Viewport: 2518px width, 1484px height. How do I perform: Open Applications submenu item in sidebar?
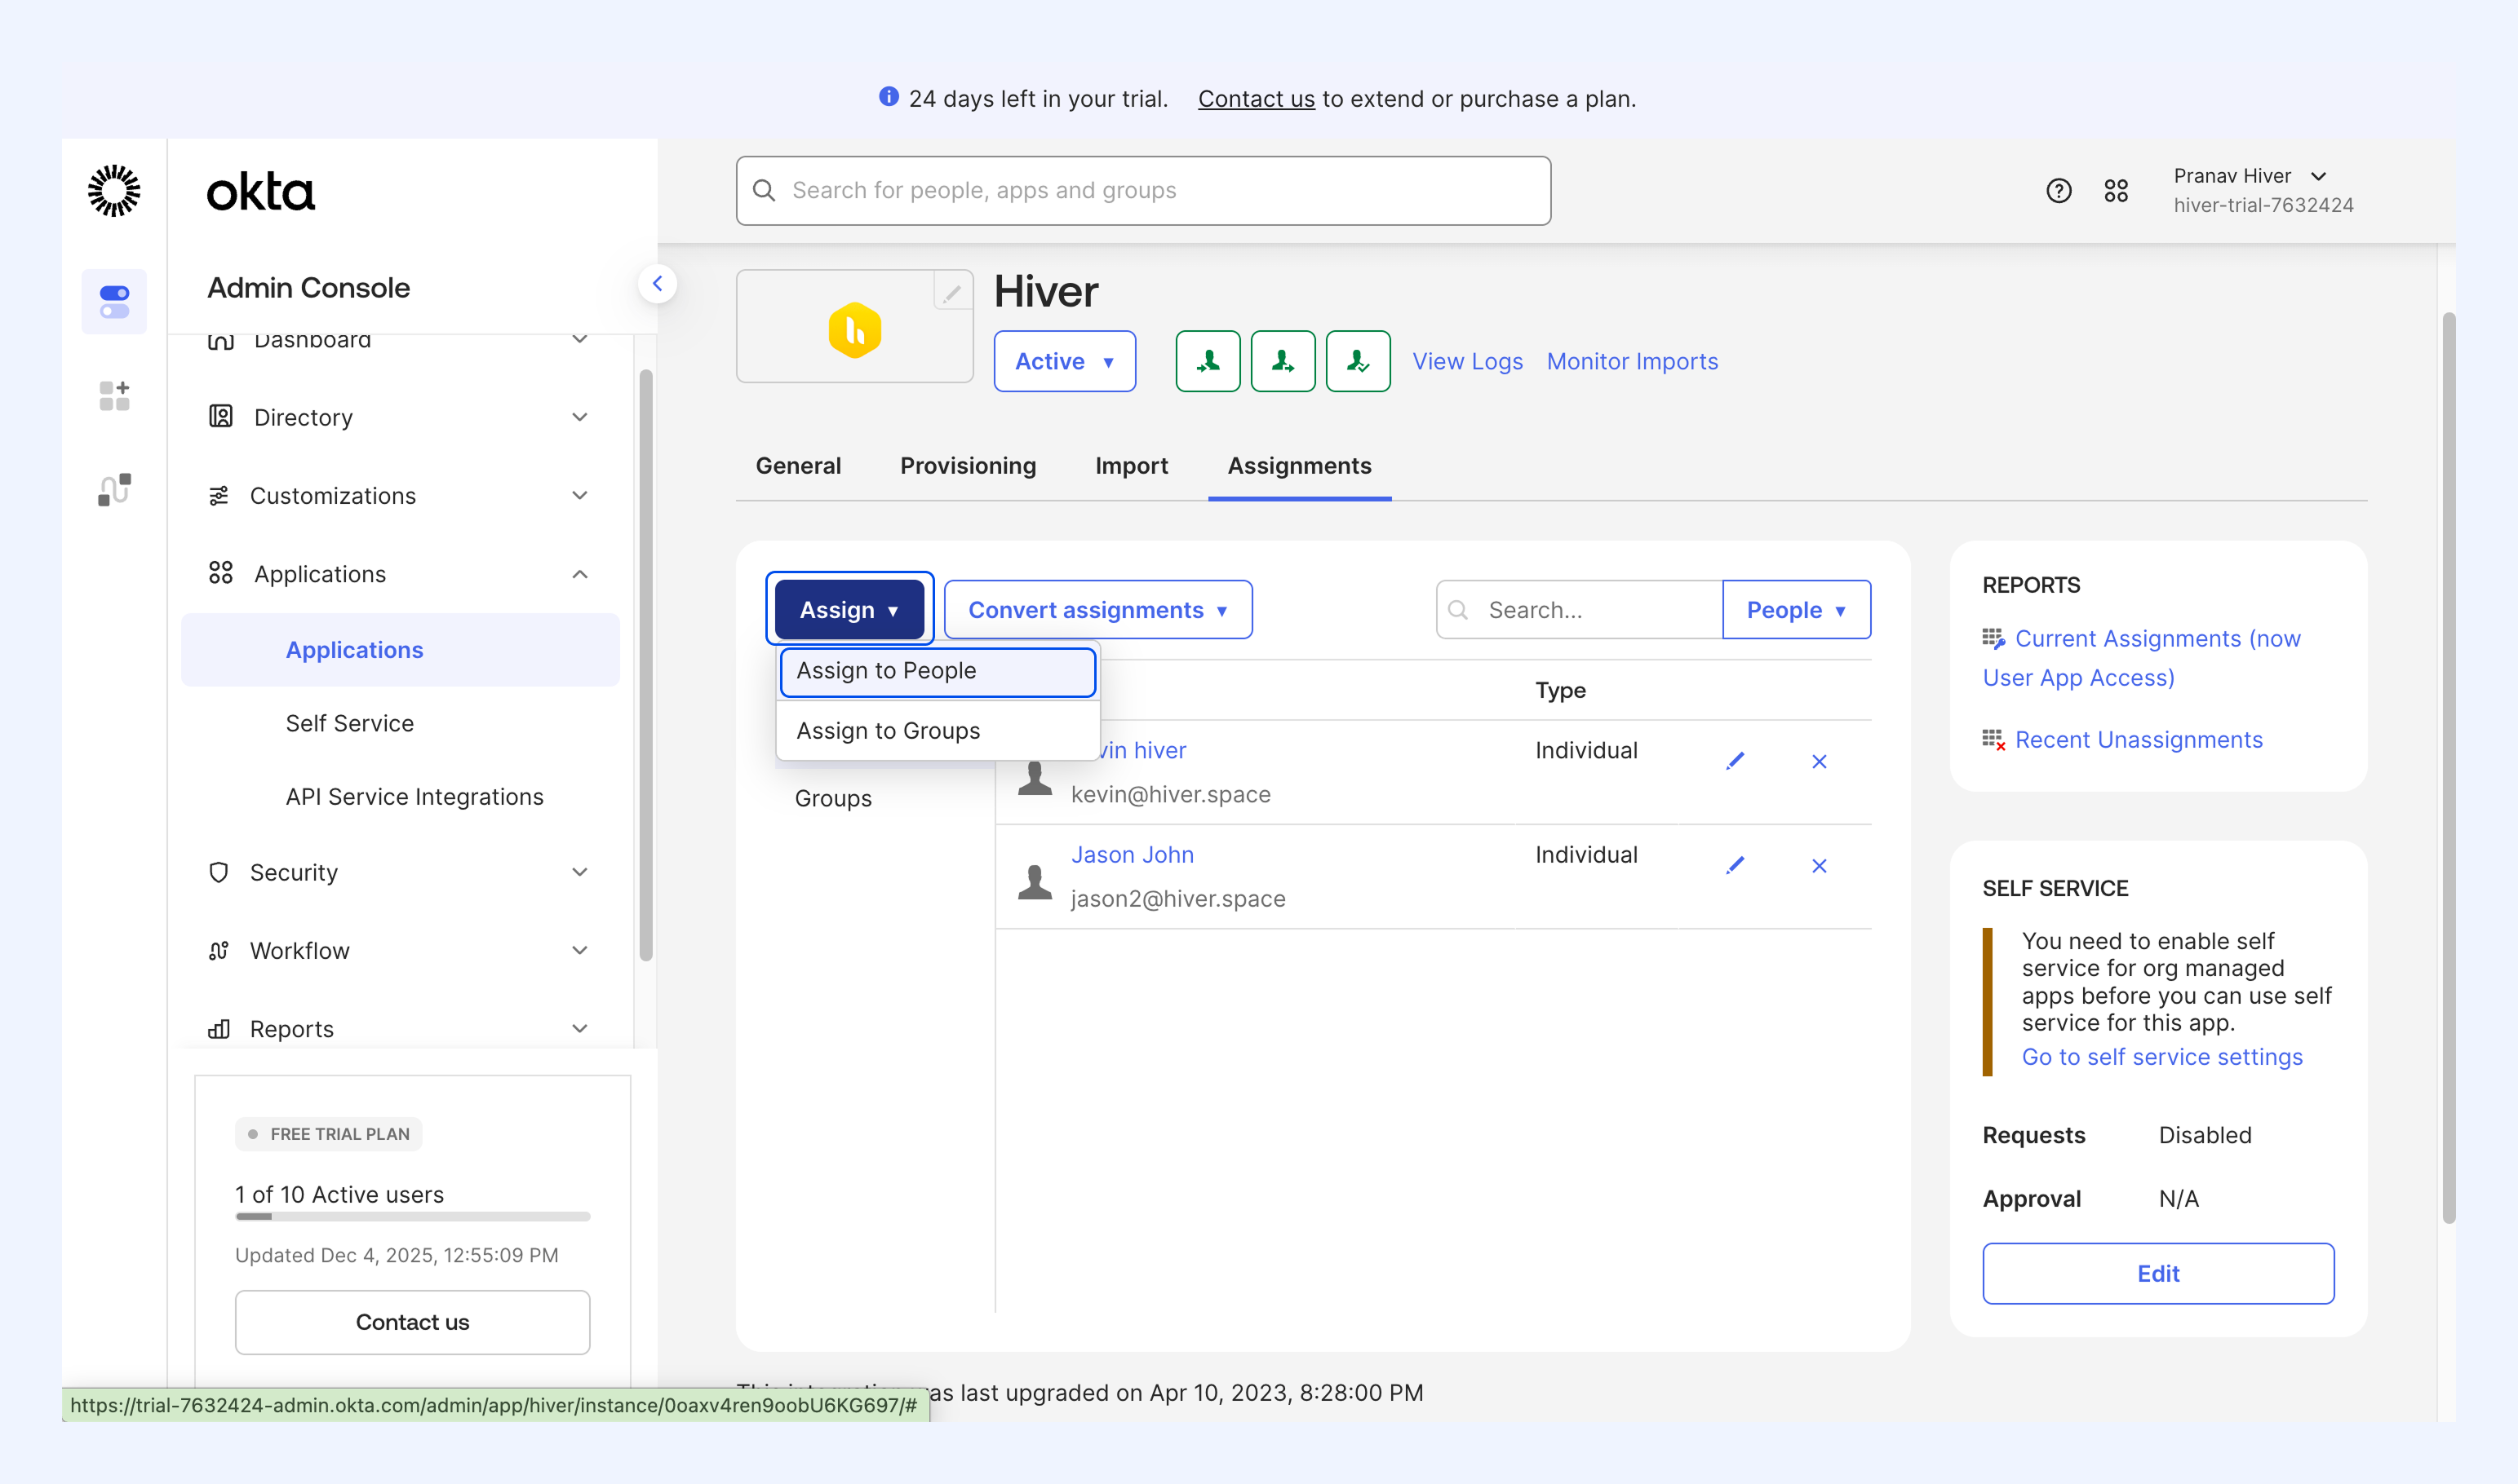(x=400, y=650)
